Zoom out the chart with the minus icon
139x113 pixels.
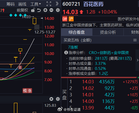pos(51,10)
